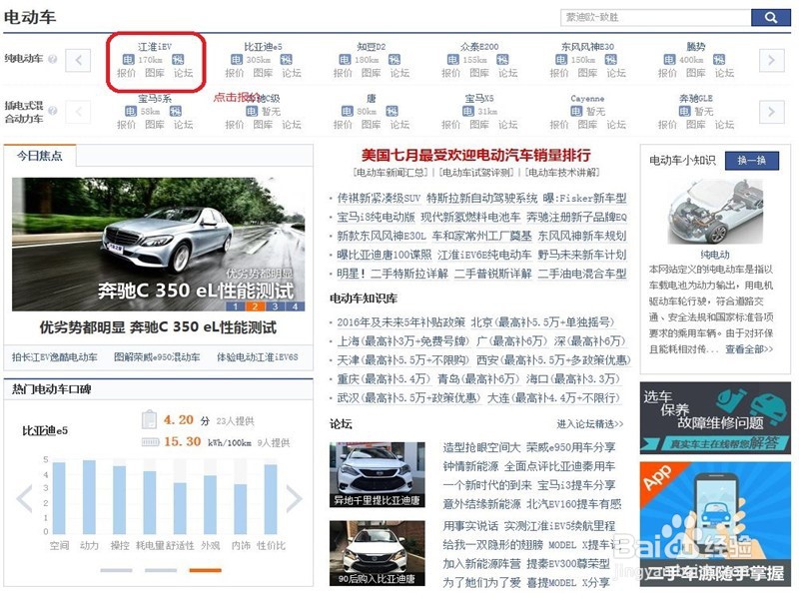The width and height of the screenshot is (799, 599).
Task: Open 电动车技术讲解 link
Action: click(x=562, y=173)
